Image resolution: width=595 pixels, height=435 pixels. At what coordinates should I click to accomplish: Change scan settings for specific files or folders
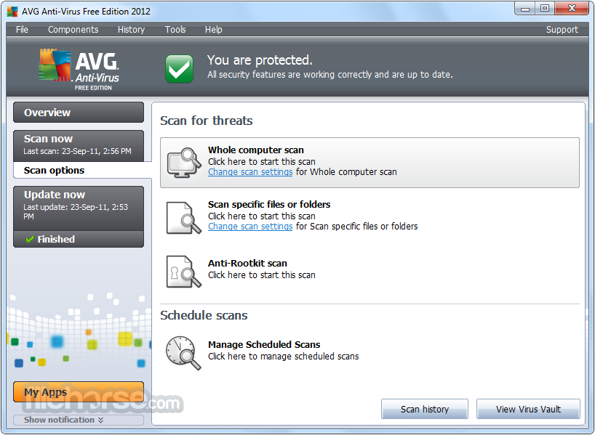pyautogui.click(x=250, y=227)
